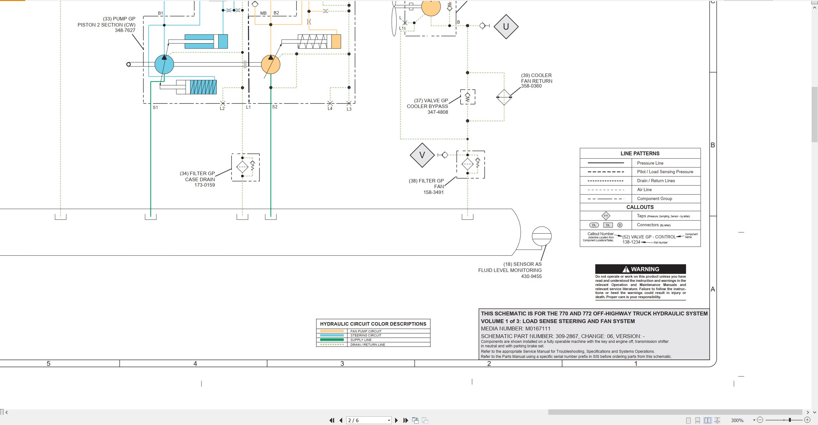The height and width of the screenshot is (425, 818).
Task: Click the YY taps callout diamond
Action: click(x=606, y=216)
